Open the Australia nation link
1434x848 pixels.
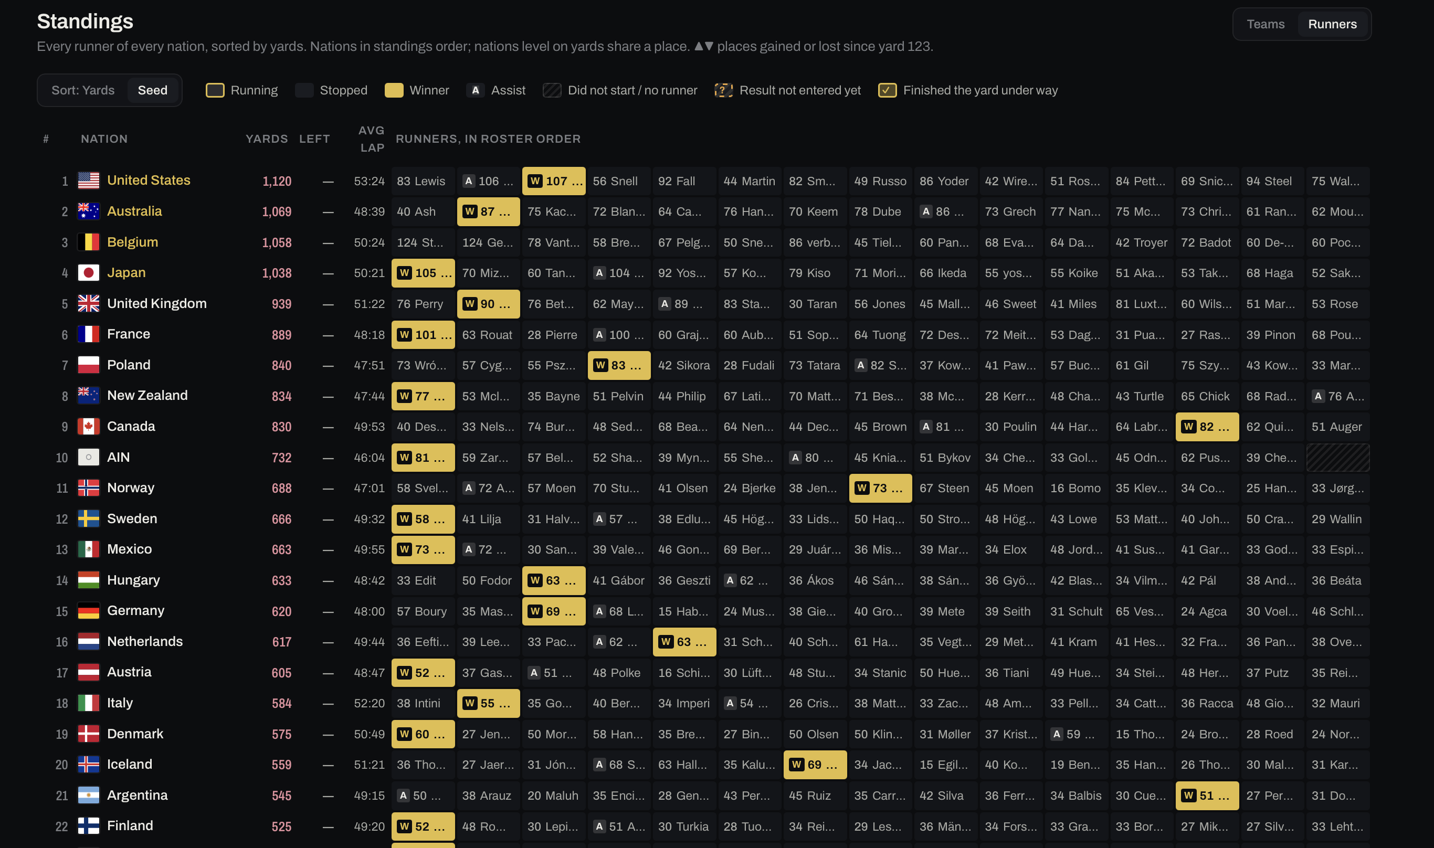134,211
